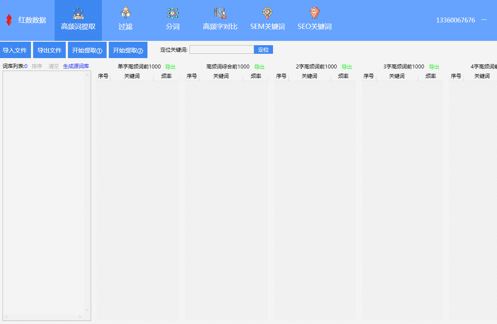Screen dimensions: 497x324
Task: Click the 定位 locate button
Action: point(264,49)
